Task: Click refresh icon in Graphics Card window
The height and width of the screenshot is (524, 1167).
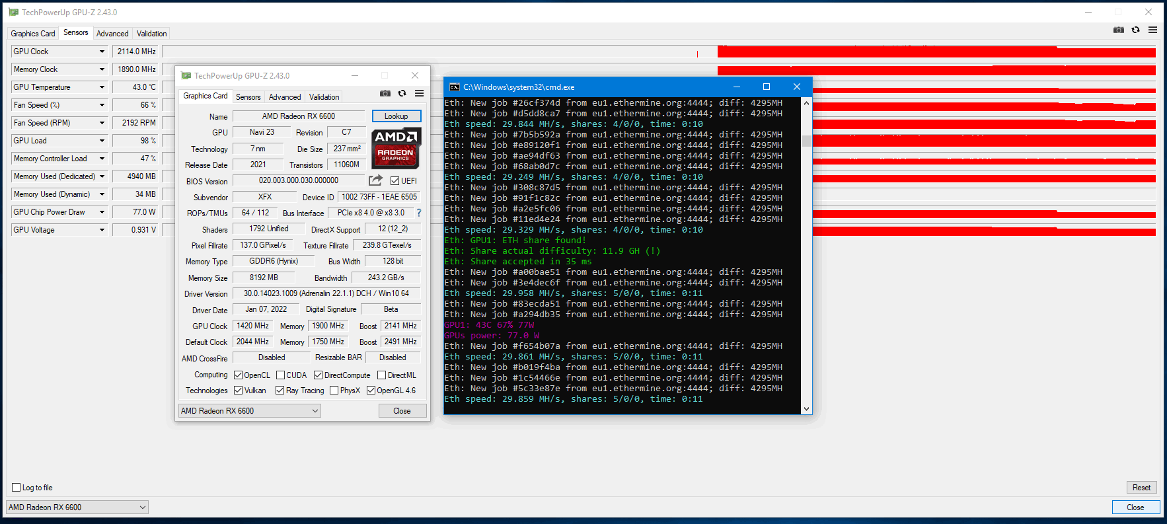Action: pos(402,93)
